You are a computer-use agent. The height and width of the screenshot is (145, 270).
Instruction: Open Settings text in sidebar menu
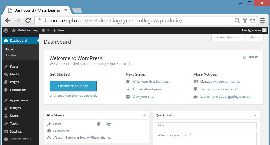pos(16,132)
